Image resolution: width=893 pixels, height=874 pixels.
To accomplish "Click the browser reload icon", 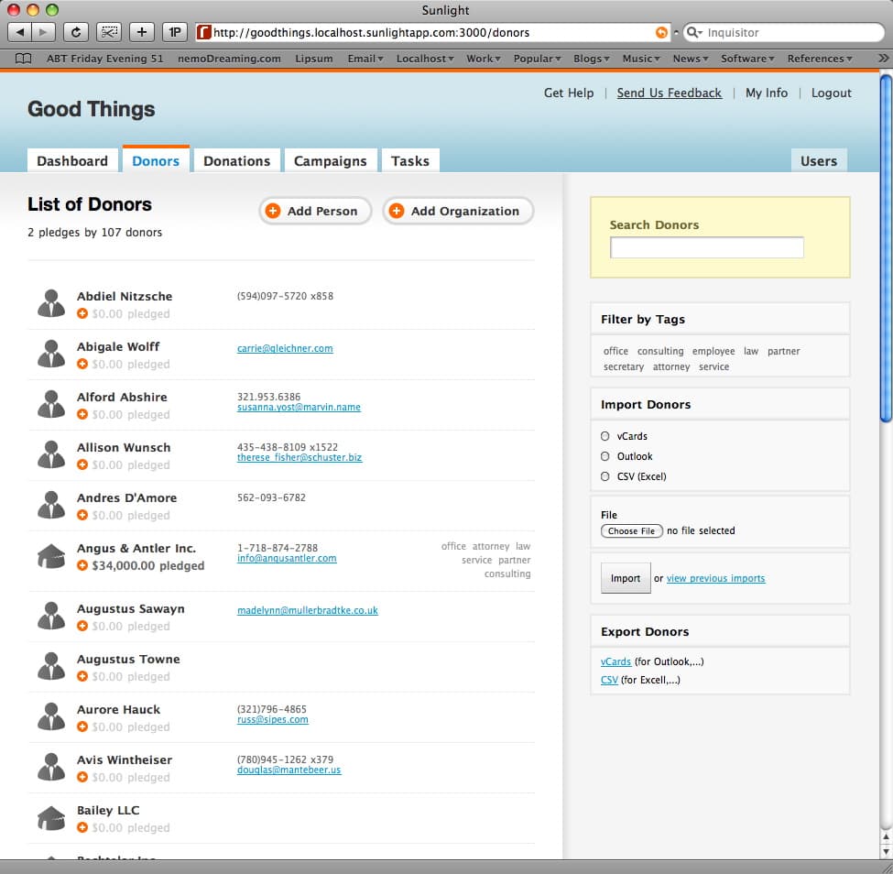I will (75, 32).
